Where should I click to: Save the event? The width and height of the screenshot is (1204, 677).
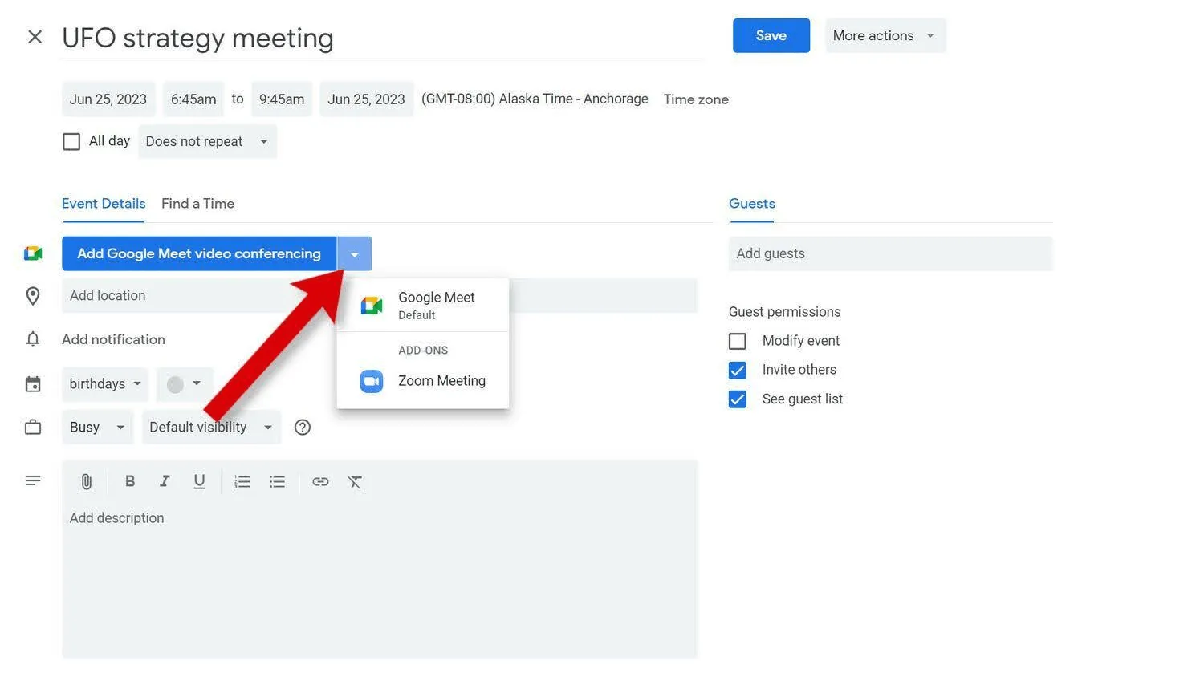click(x=771, y=36)
